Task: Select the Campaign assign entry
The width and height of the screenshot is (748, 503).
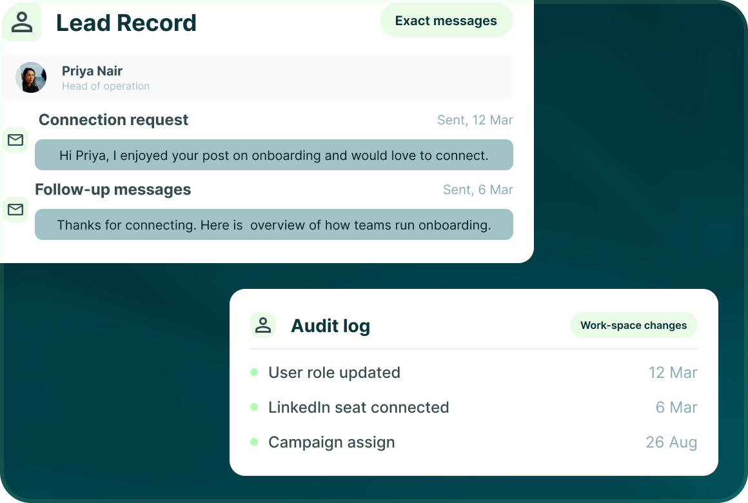Action: [331, 442]
